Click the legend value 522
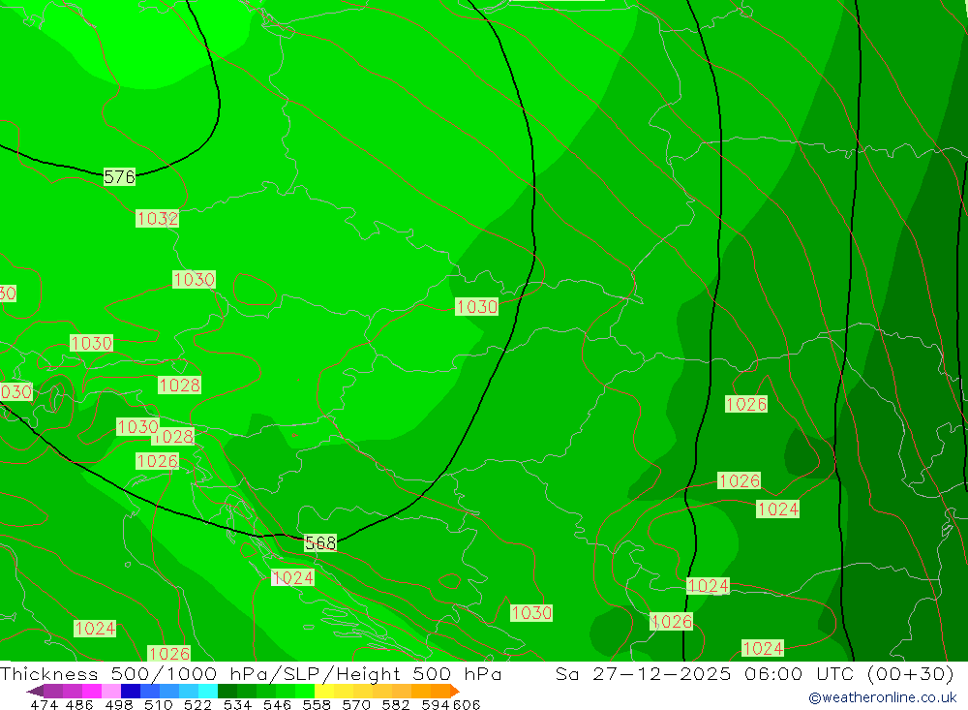The image size is (968, 710). (197, 704)
